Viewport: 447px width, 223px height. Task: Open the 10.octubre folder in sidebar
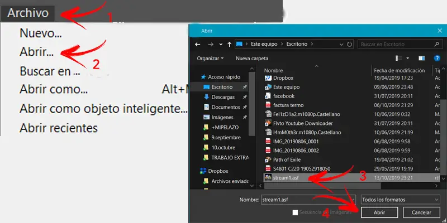[x=223, y=148]
